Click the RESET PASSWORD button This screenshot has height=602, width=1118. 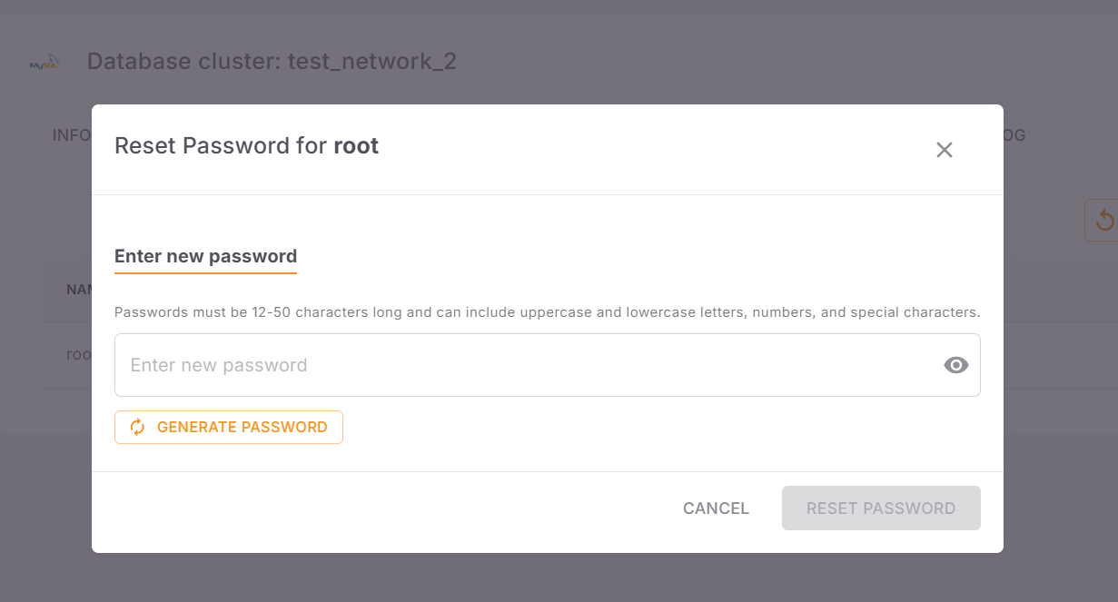point(881,508)
